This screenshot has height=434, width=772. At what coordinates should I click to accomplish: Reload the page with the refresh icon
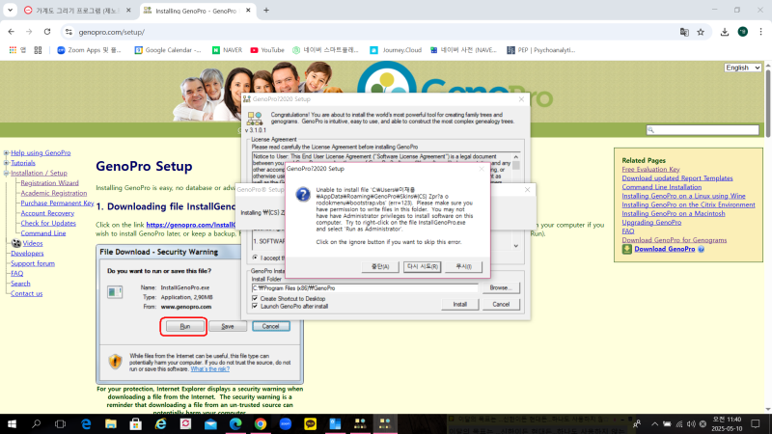coord(46,31)
